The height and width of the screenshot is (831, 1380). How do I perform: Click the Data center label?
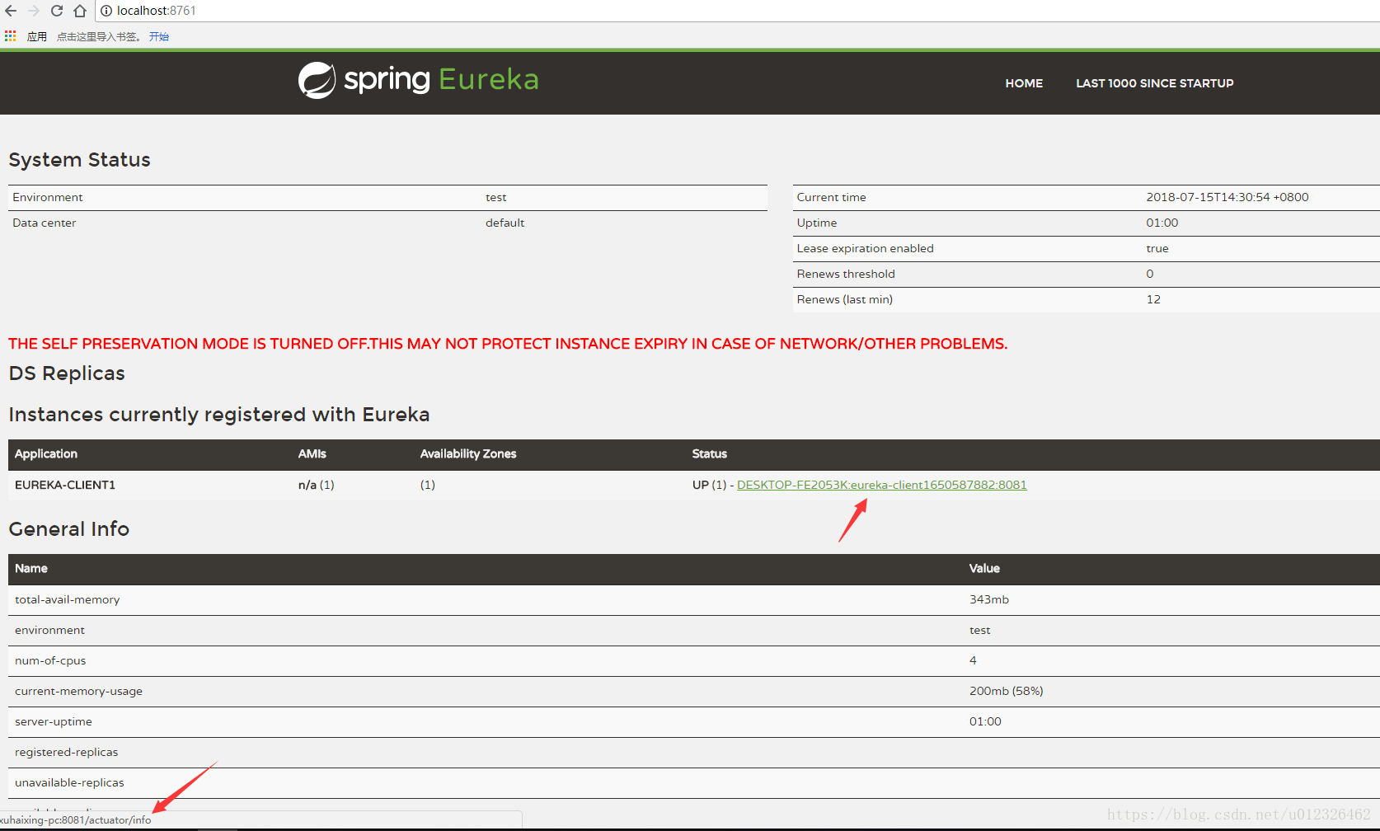(x=45, y=223)
